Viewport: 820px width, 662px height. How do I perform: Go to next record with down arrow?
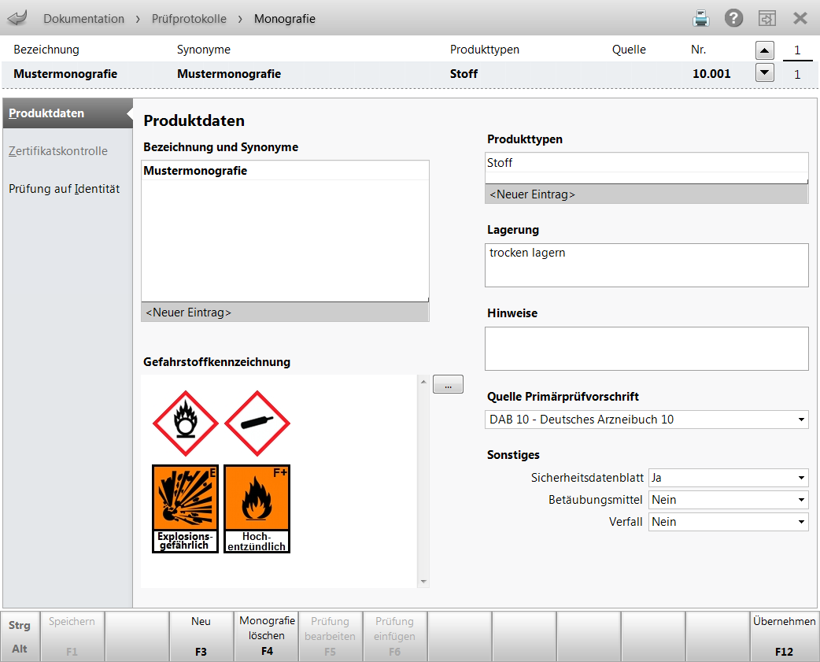pyautogui.click(x=764, y=73)
